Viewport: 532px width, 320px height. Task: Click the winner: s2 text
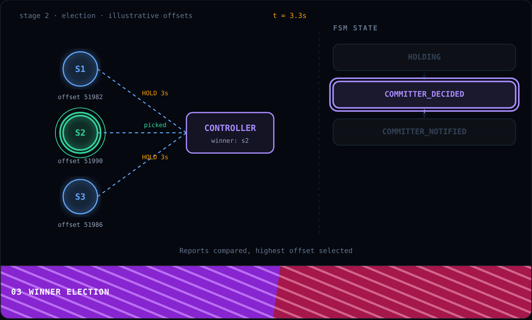pyautogui.click(x=230, y=141)
